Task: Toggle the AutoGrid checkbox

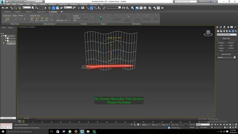Action: (x=221, y=41)
